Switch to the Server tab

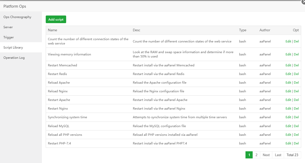(8, 27)
